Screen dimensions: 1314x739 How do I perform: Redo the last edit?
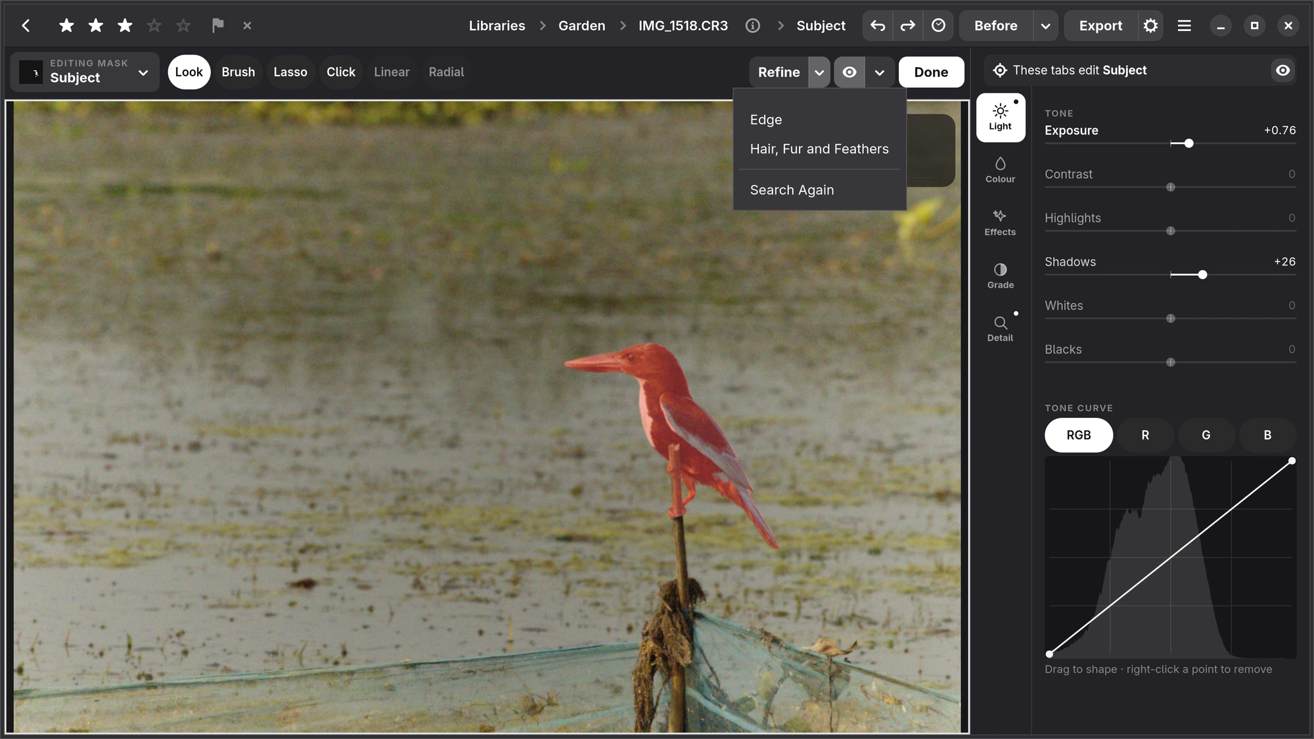[907, 26]
